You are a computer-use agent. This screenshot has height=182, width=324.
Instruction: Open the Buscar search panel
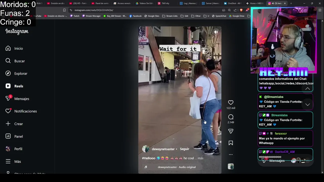coord(15,61)
